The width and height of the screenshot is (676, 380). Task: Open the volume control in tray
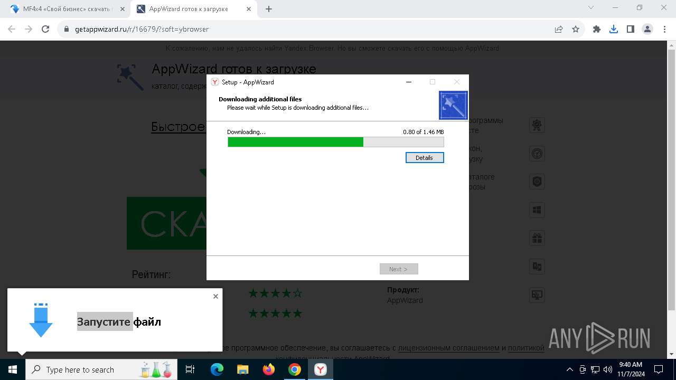pos(608,369)
